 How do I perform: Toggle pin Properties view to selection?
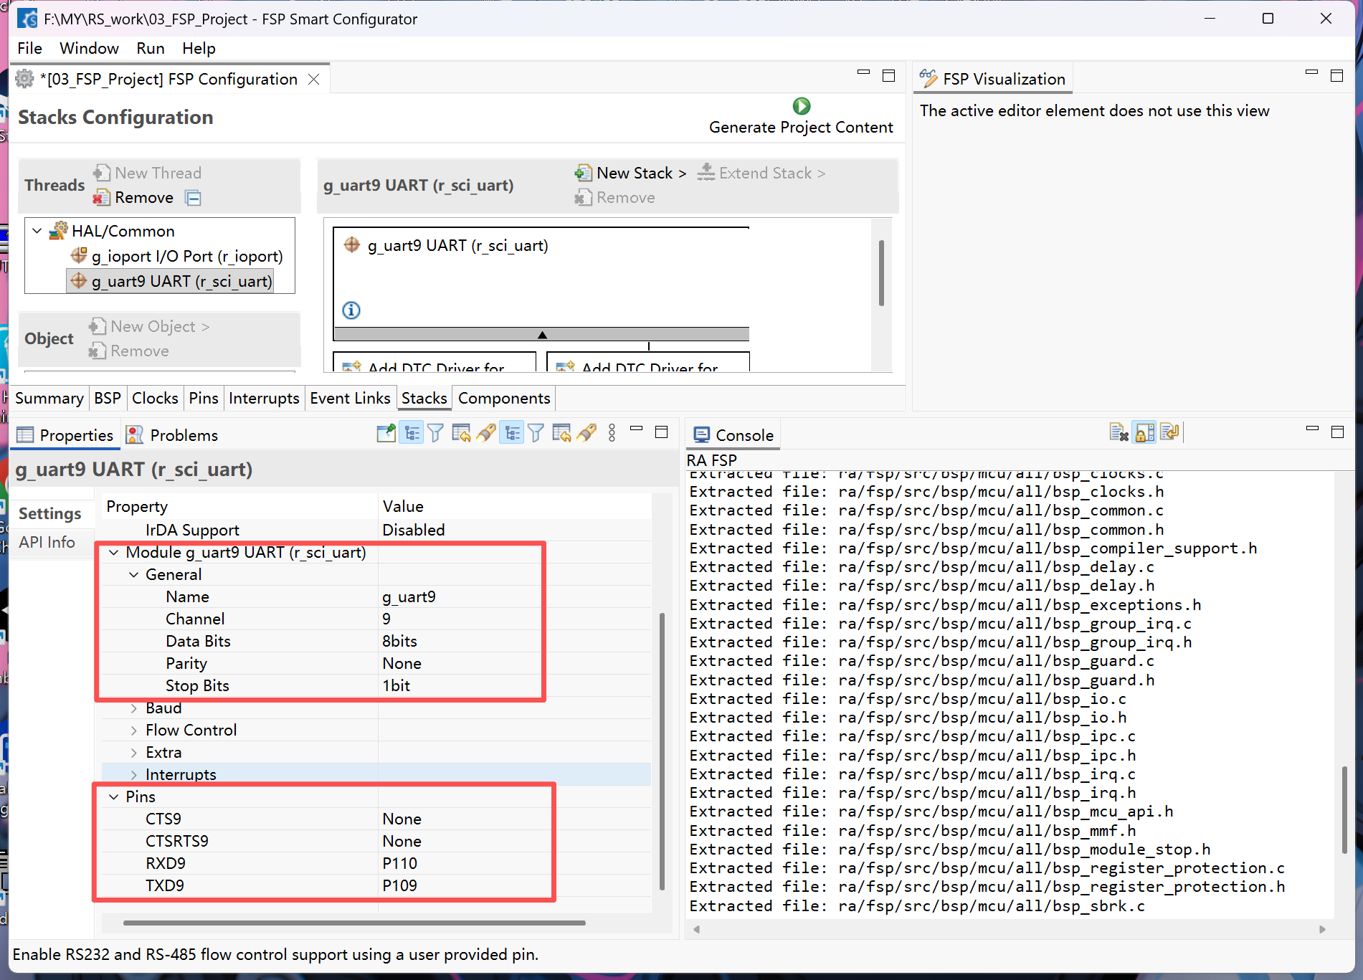pyautogui.click(x=386, y=433)
